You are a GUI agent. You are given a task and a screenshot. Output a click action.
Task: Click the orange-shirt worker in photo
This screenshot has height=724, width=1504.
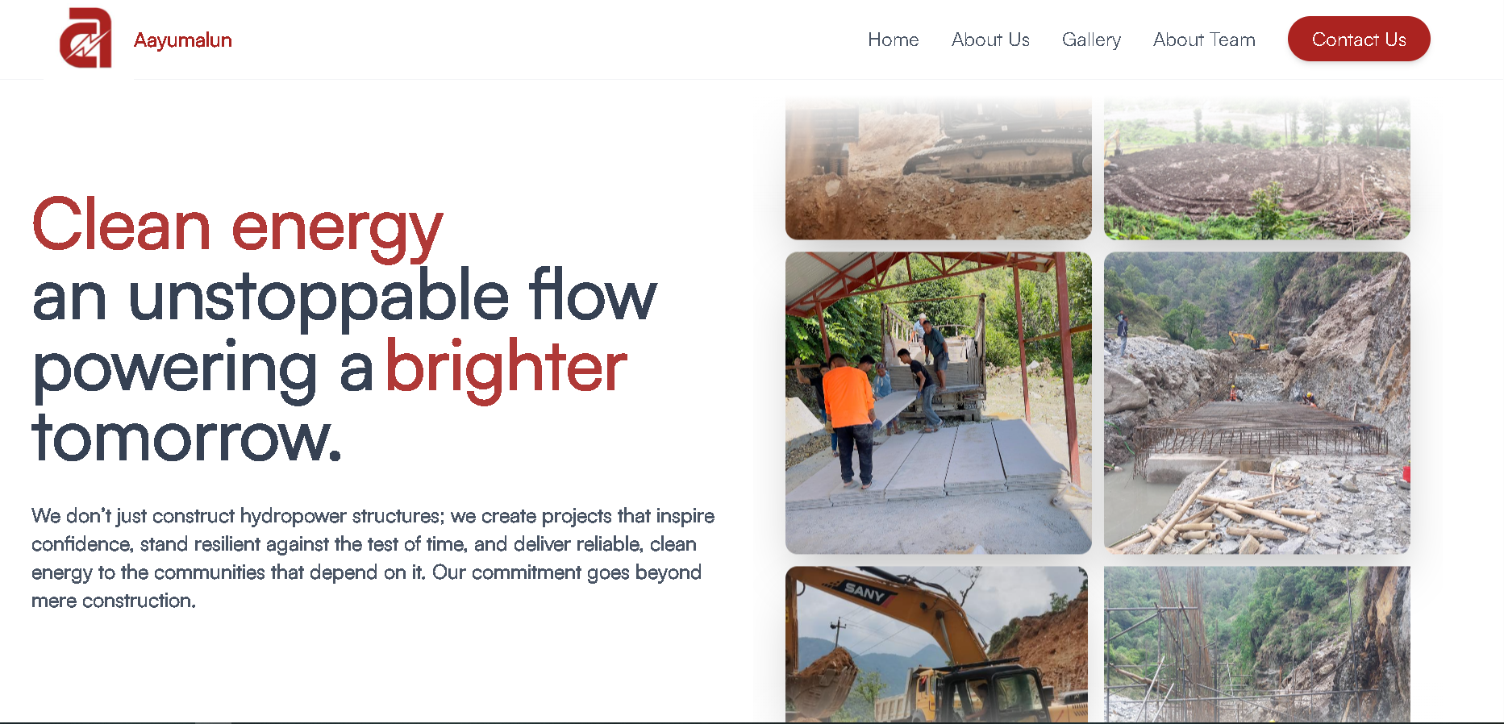pos(848,419)
